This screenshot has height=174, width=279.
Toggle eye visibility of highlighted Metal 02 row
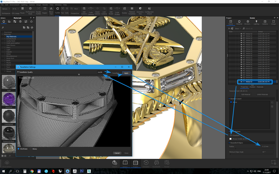[x=242, y=82]
